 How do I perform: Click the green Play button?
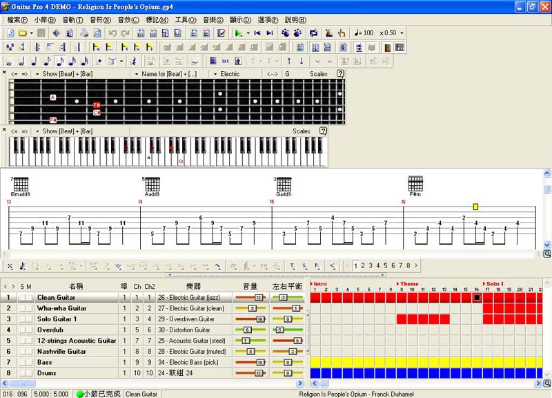(239, 33)
